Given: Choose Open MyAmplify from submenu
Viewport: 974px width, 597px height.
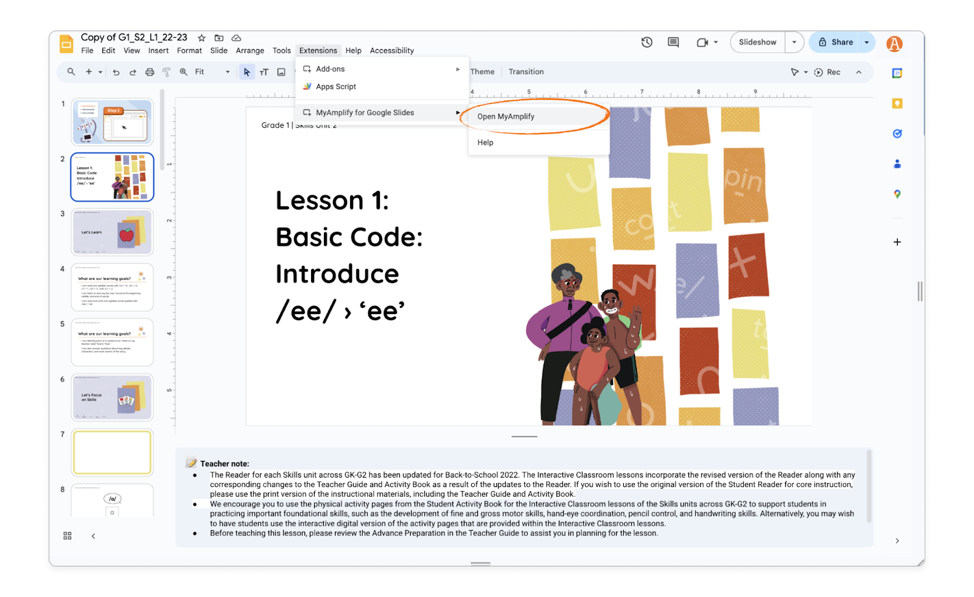Looking at the screenshot, I should point(506,116).
